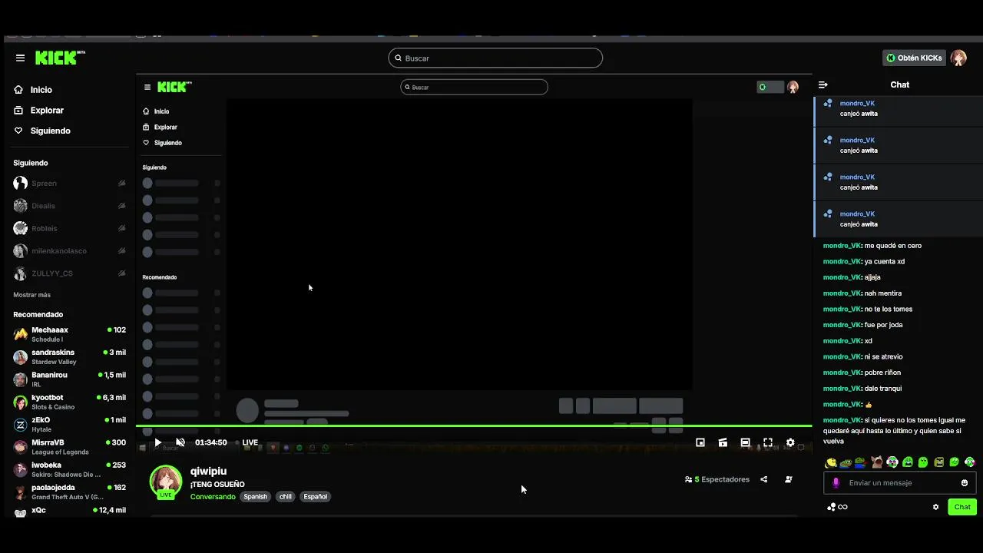Viewport: 983px width, 553px height.
Task: Click the Obtén KICKs button
Action: tap(914, 58)
